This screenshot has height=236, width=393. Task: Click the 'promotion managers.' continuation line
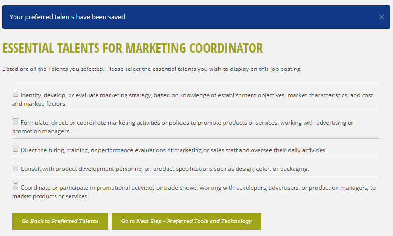tap(42, 131)
